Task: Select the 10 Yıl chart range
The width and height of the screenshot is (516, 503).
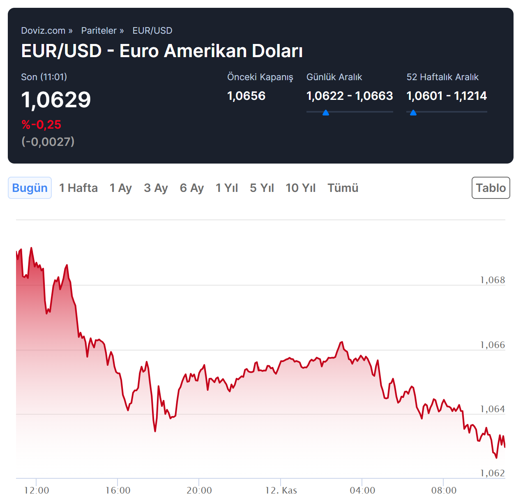Action: [301, 188]
